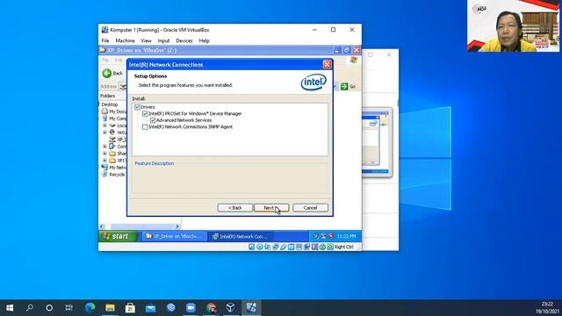
Task: Open the Input menu in VirtualBox
Action: (x=163, y=41)
